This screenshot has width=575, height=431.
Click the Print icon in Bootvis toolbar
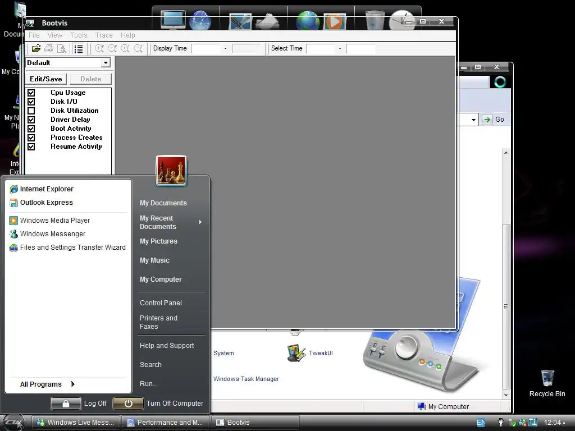coord(49,48)
